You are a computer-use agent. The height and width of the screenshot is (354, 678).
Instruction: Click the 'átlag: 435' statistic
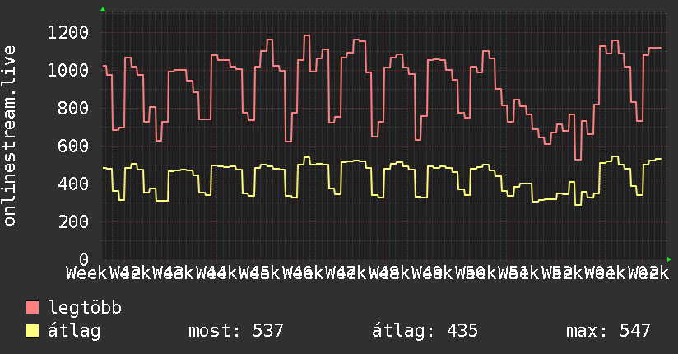pos(425,331)
